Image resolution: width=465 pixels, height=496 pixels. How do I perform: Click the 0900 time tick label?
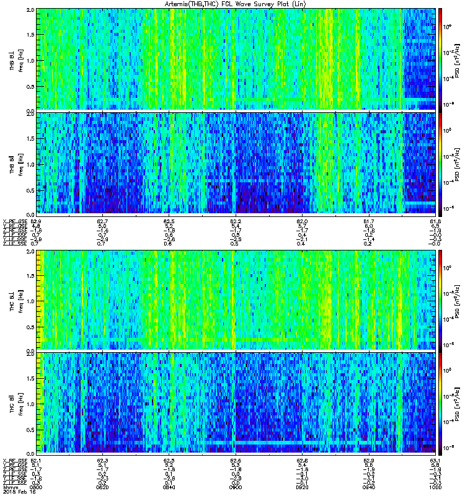236,487
